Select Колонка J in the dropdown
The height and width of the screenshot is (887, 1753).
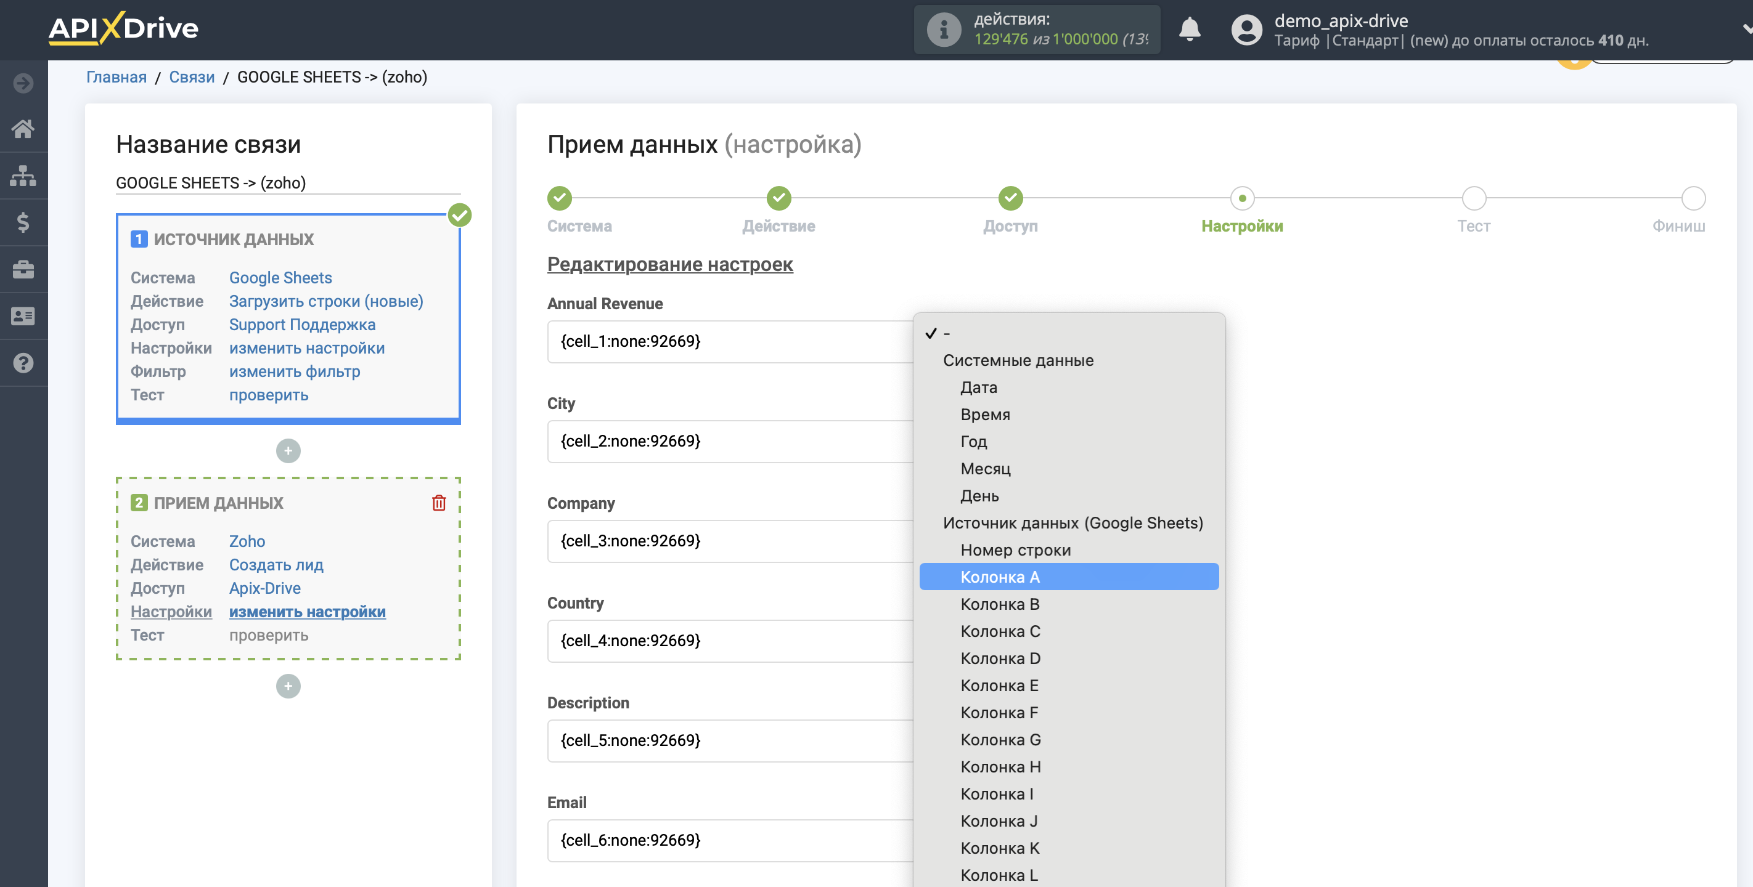point(1068,821)
